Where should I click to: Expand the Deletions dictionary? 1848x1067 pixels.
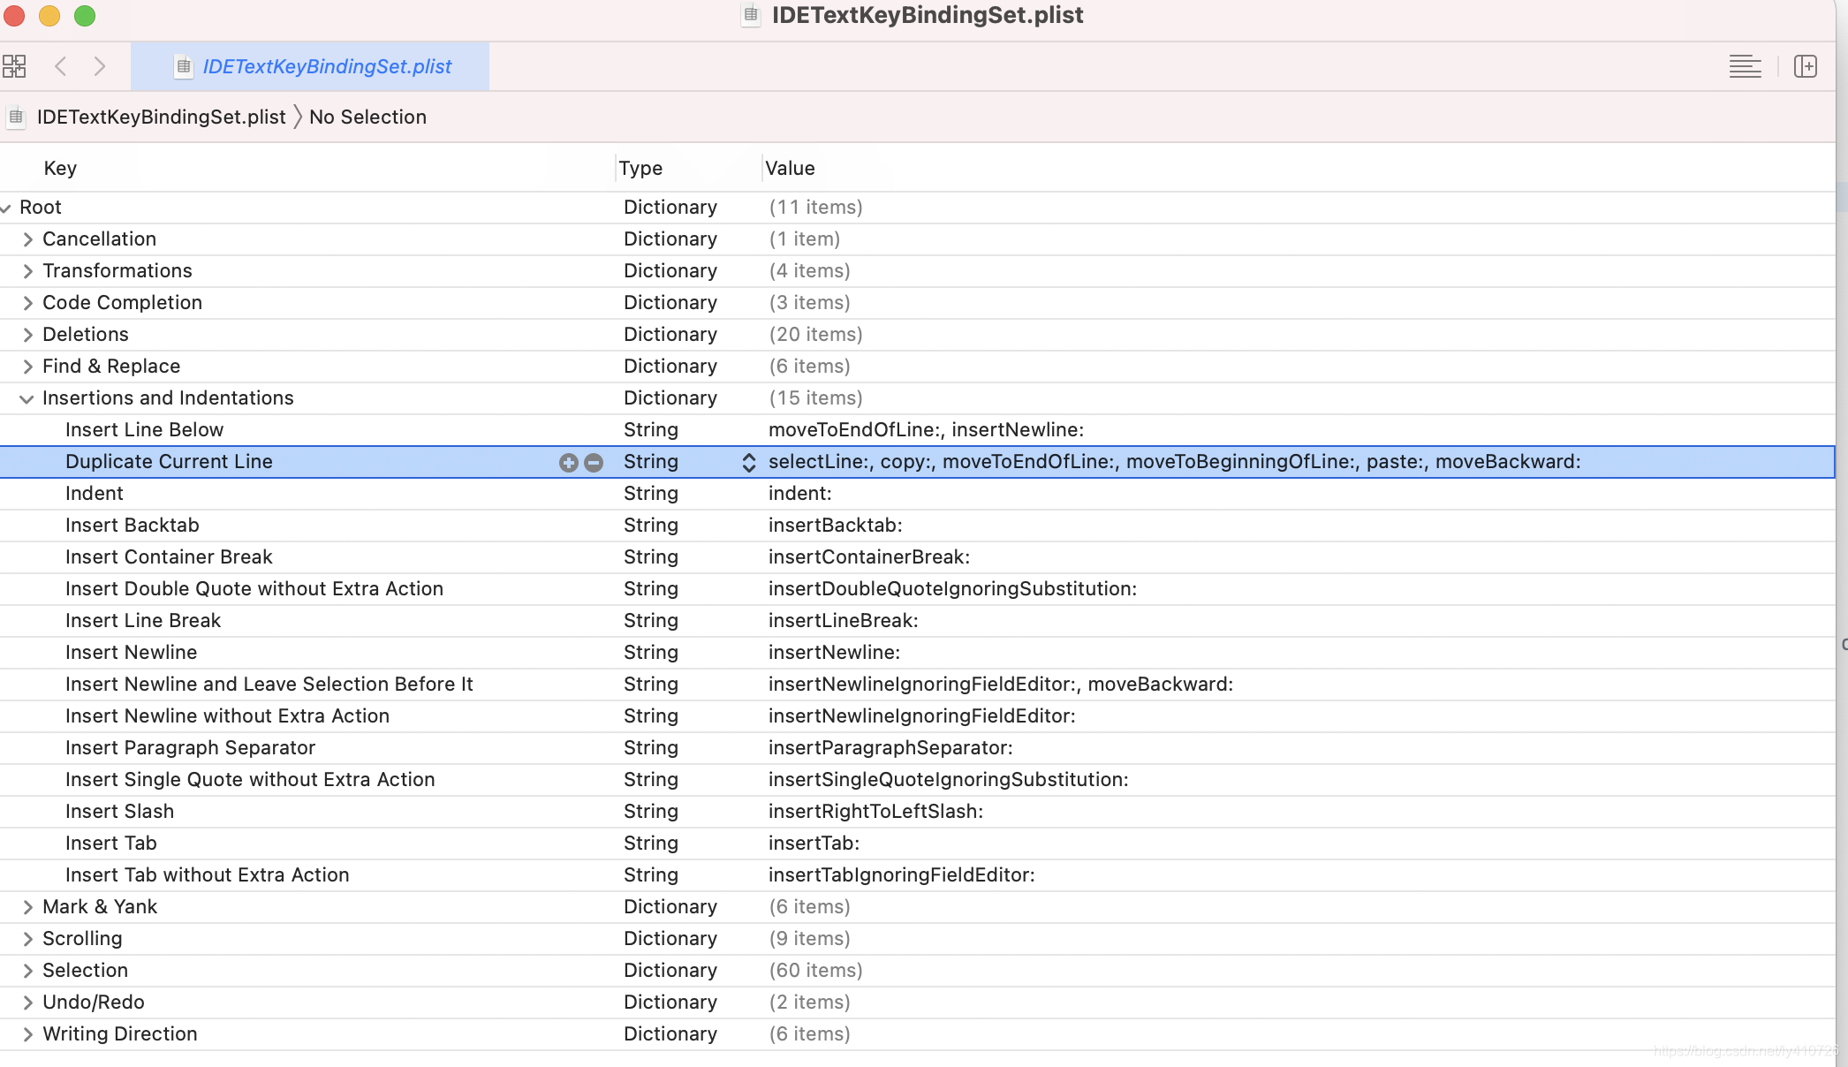pos(27,334)
